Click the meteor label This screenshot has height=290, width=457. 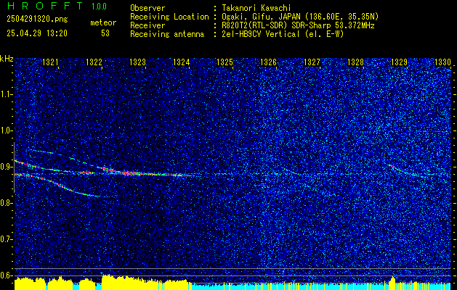(103, 22)
